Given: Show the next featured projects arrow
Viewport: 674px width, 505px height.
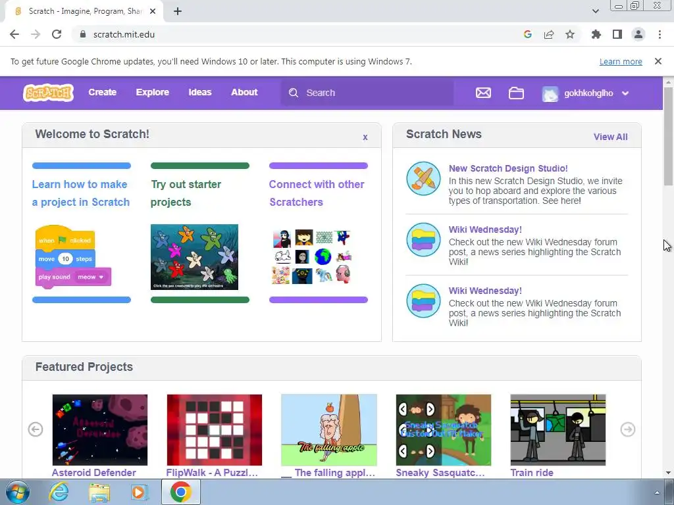Looking at the screenshot, I should (x=627, y=429).
